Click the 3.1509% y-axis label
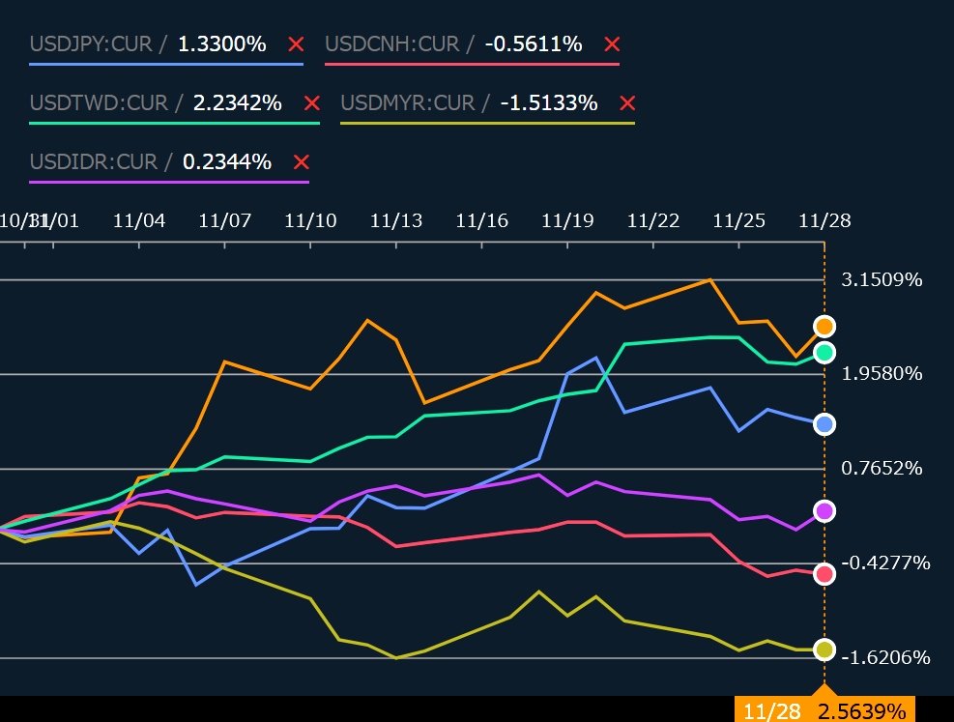 point(882,280)
